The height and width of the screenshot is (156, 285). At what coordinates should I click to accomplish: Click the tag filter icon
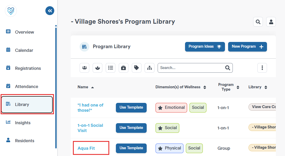tap(136, 68)
